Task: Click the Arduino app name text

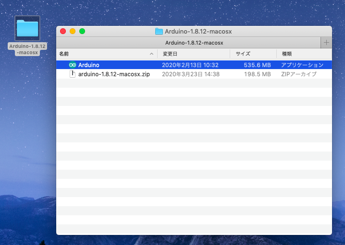Action: (89, 65)
